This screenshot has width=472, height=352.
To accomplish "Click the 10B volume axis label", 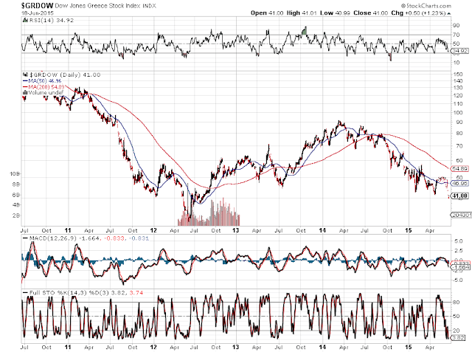I will click(x=15, y=173).
